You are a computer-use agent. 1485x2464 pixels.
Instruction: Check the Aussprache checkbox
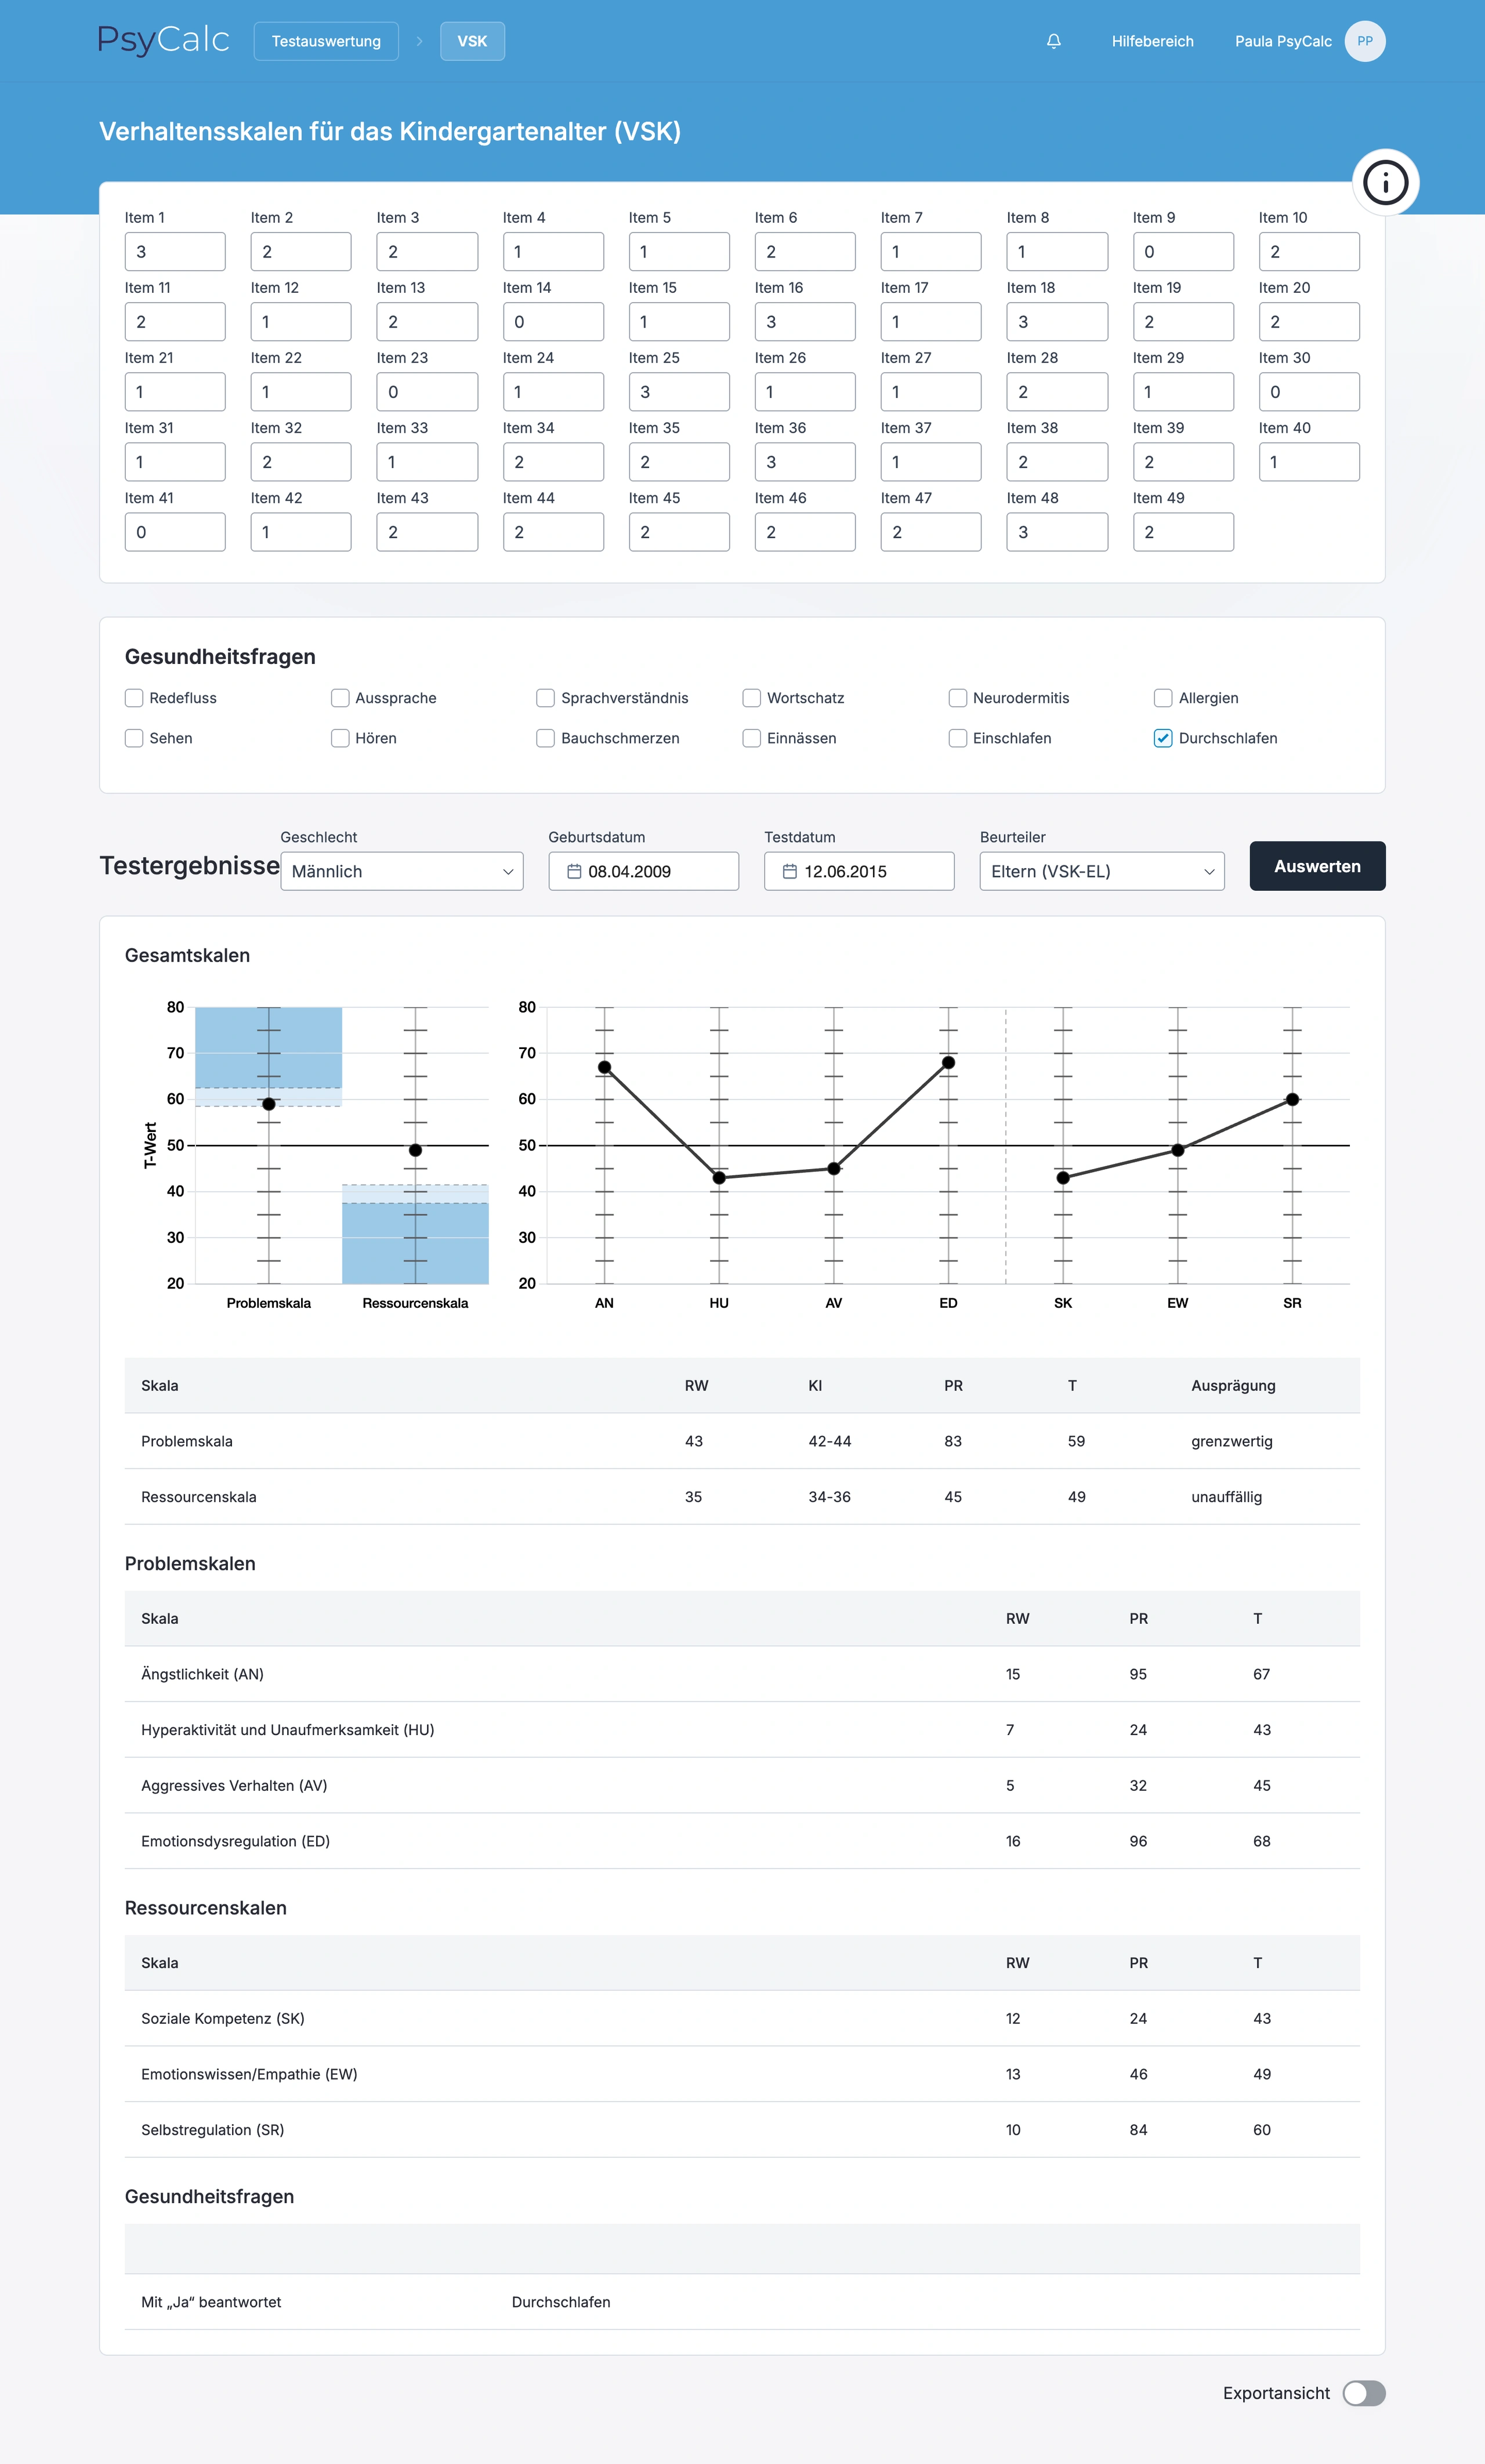point(340,698)
